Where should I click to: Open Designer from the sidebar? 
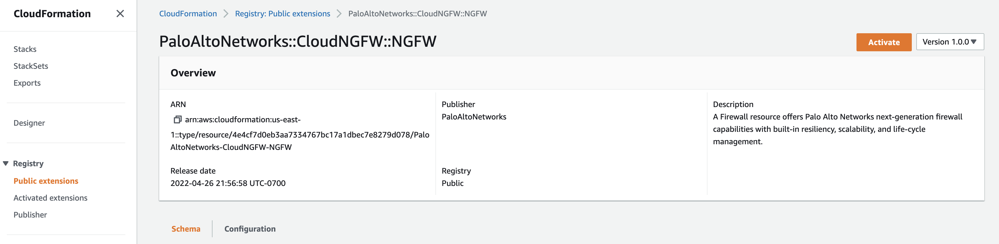click(29, 123)
